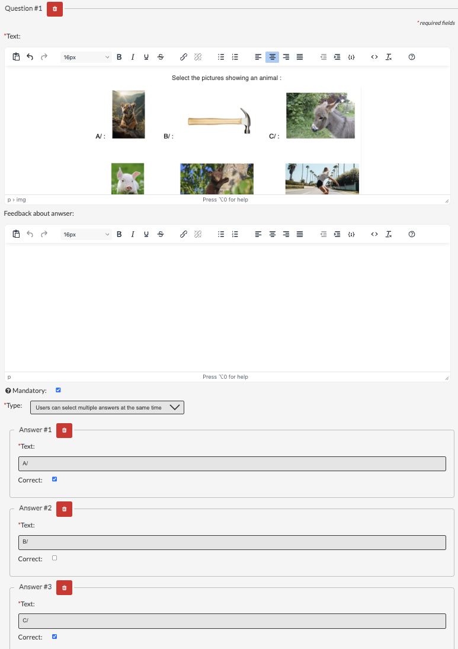Click paste icon in question Text editor
The height and width of the screenshot is (649, 458).
coord(16,57)
